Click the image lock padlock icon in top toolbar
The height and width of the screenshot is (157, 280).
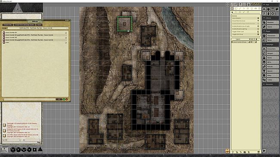[x=249, y=4]
